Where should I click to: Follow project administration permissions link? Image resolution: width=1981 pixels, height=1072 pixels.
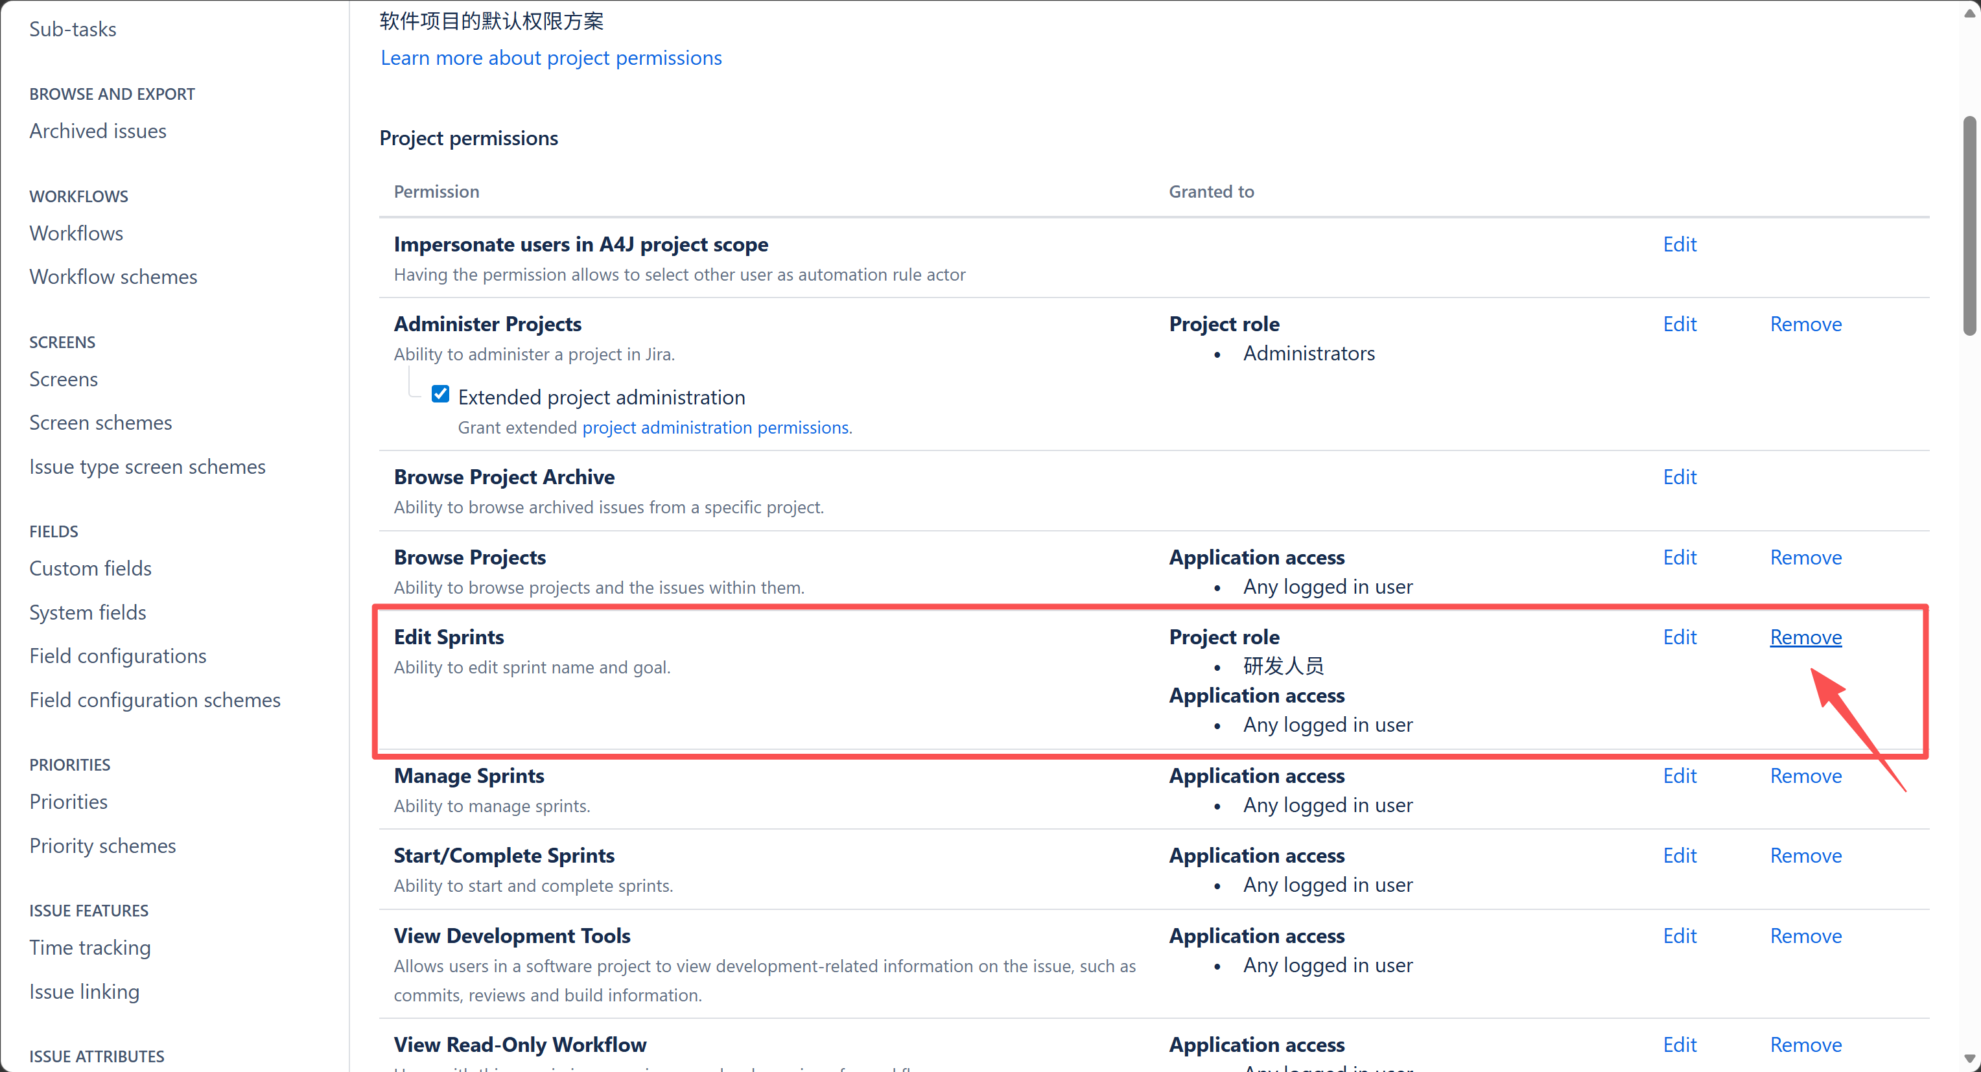click(x=716, y=428)
